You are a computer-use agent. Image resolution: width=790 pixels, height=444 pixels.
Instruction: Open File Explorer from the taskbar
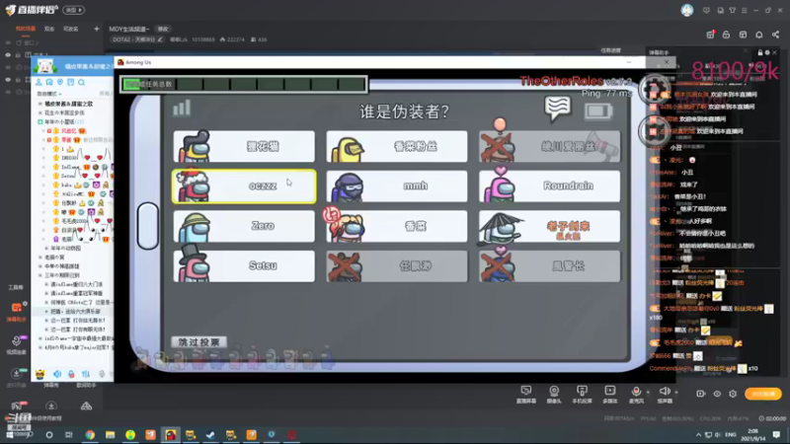click(110, 434)
